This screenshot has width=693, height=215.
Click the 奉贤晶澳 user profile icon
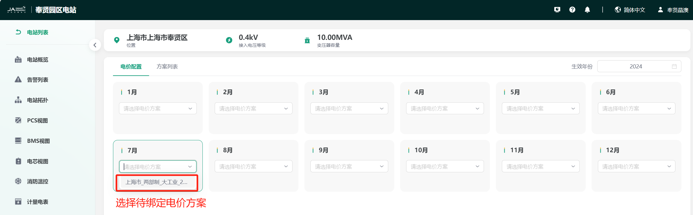(660, 10)
